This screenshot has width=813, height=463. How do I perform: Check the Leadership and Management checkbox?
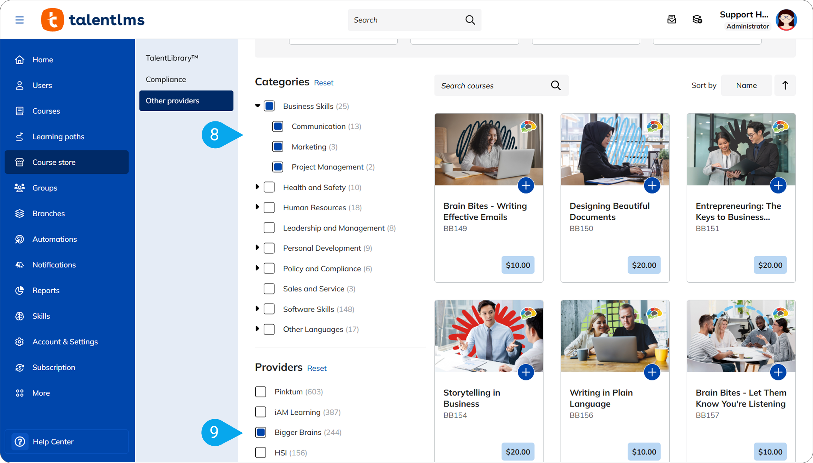click(269, 228)
